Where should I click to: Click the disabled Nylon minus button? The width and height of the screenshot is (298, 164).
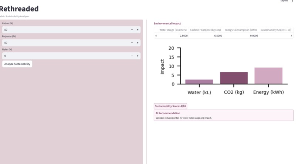132,56
